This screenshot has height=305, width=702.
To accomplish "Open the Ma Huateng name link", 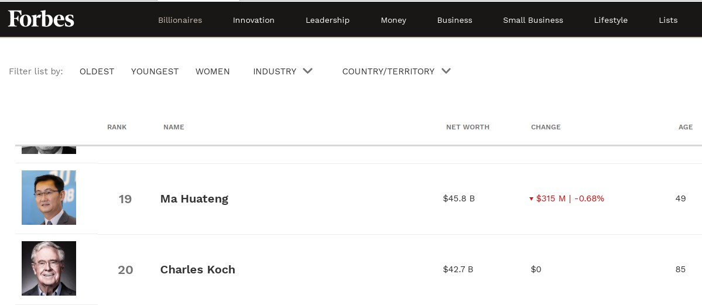I will pyautogui.click(x=194, y=198).
